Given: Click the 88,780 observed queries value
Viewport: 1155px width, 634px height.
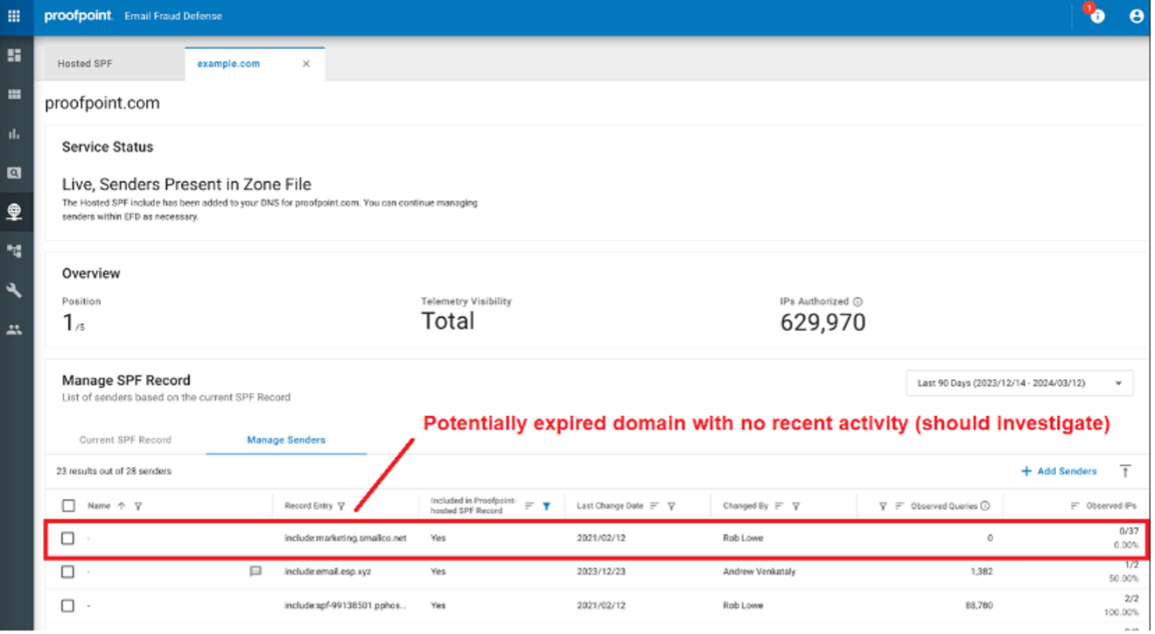Looking at the screenshot, I should (977, 605).
